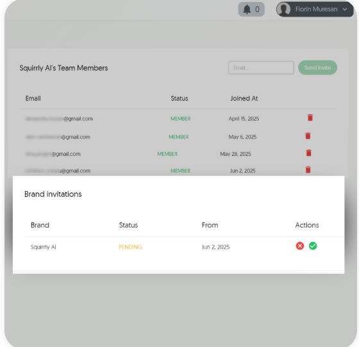Click the Brand invitations heading
The image size is (359, 347).
click(x=53, y=194)
